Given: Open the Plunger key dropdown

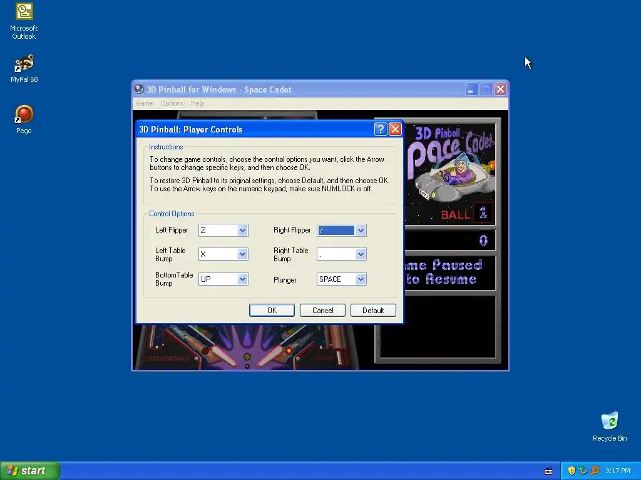Looking at the screenshot, I should pos(361,279).
